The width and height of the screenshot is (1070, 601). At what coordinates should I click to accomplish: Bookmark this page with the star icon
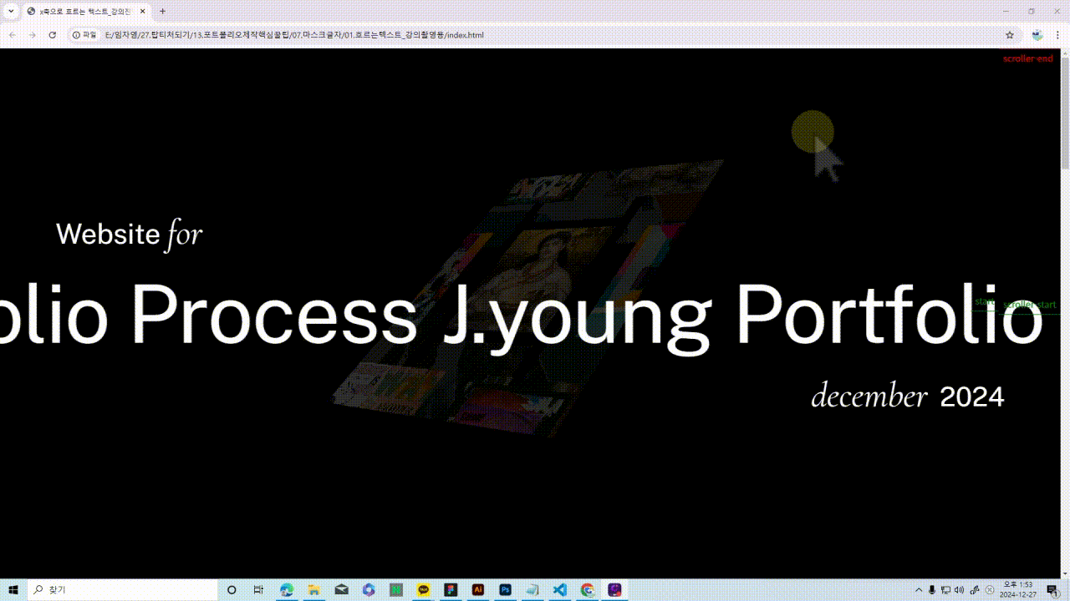click(1010, 35)
